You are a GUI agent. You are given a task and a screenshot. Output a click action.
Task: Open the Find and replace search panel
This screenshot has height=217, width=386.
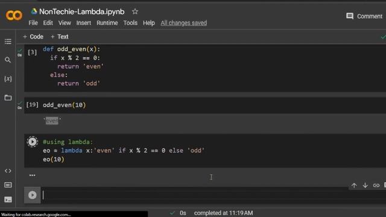pos(8,60)
